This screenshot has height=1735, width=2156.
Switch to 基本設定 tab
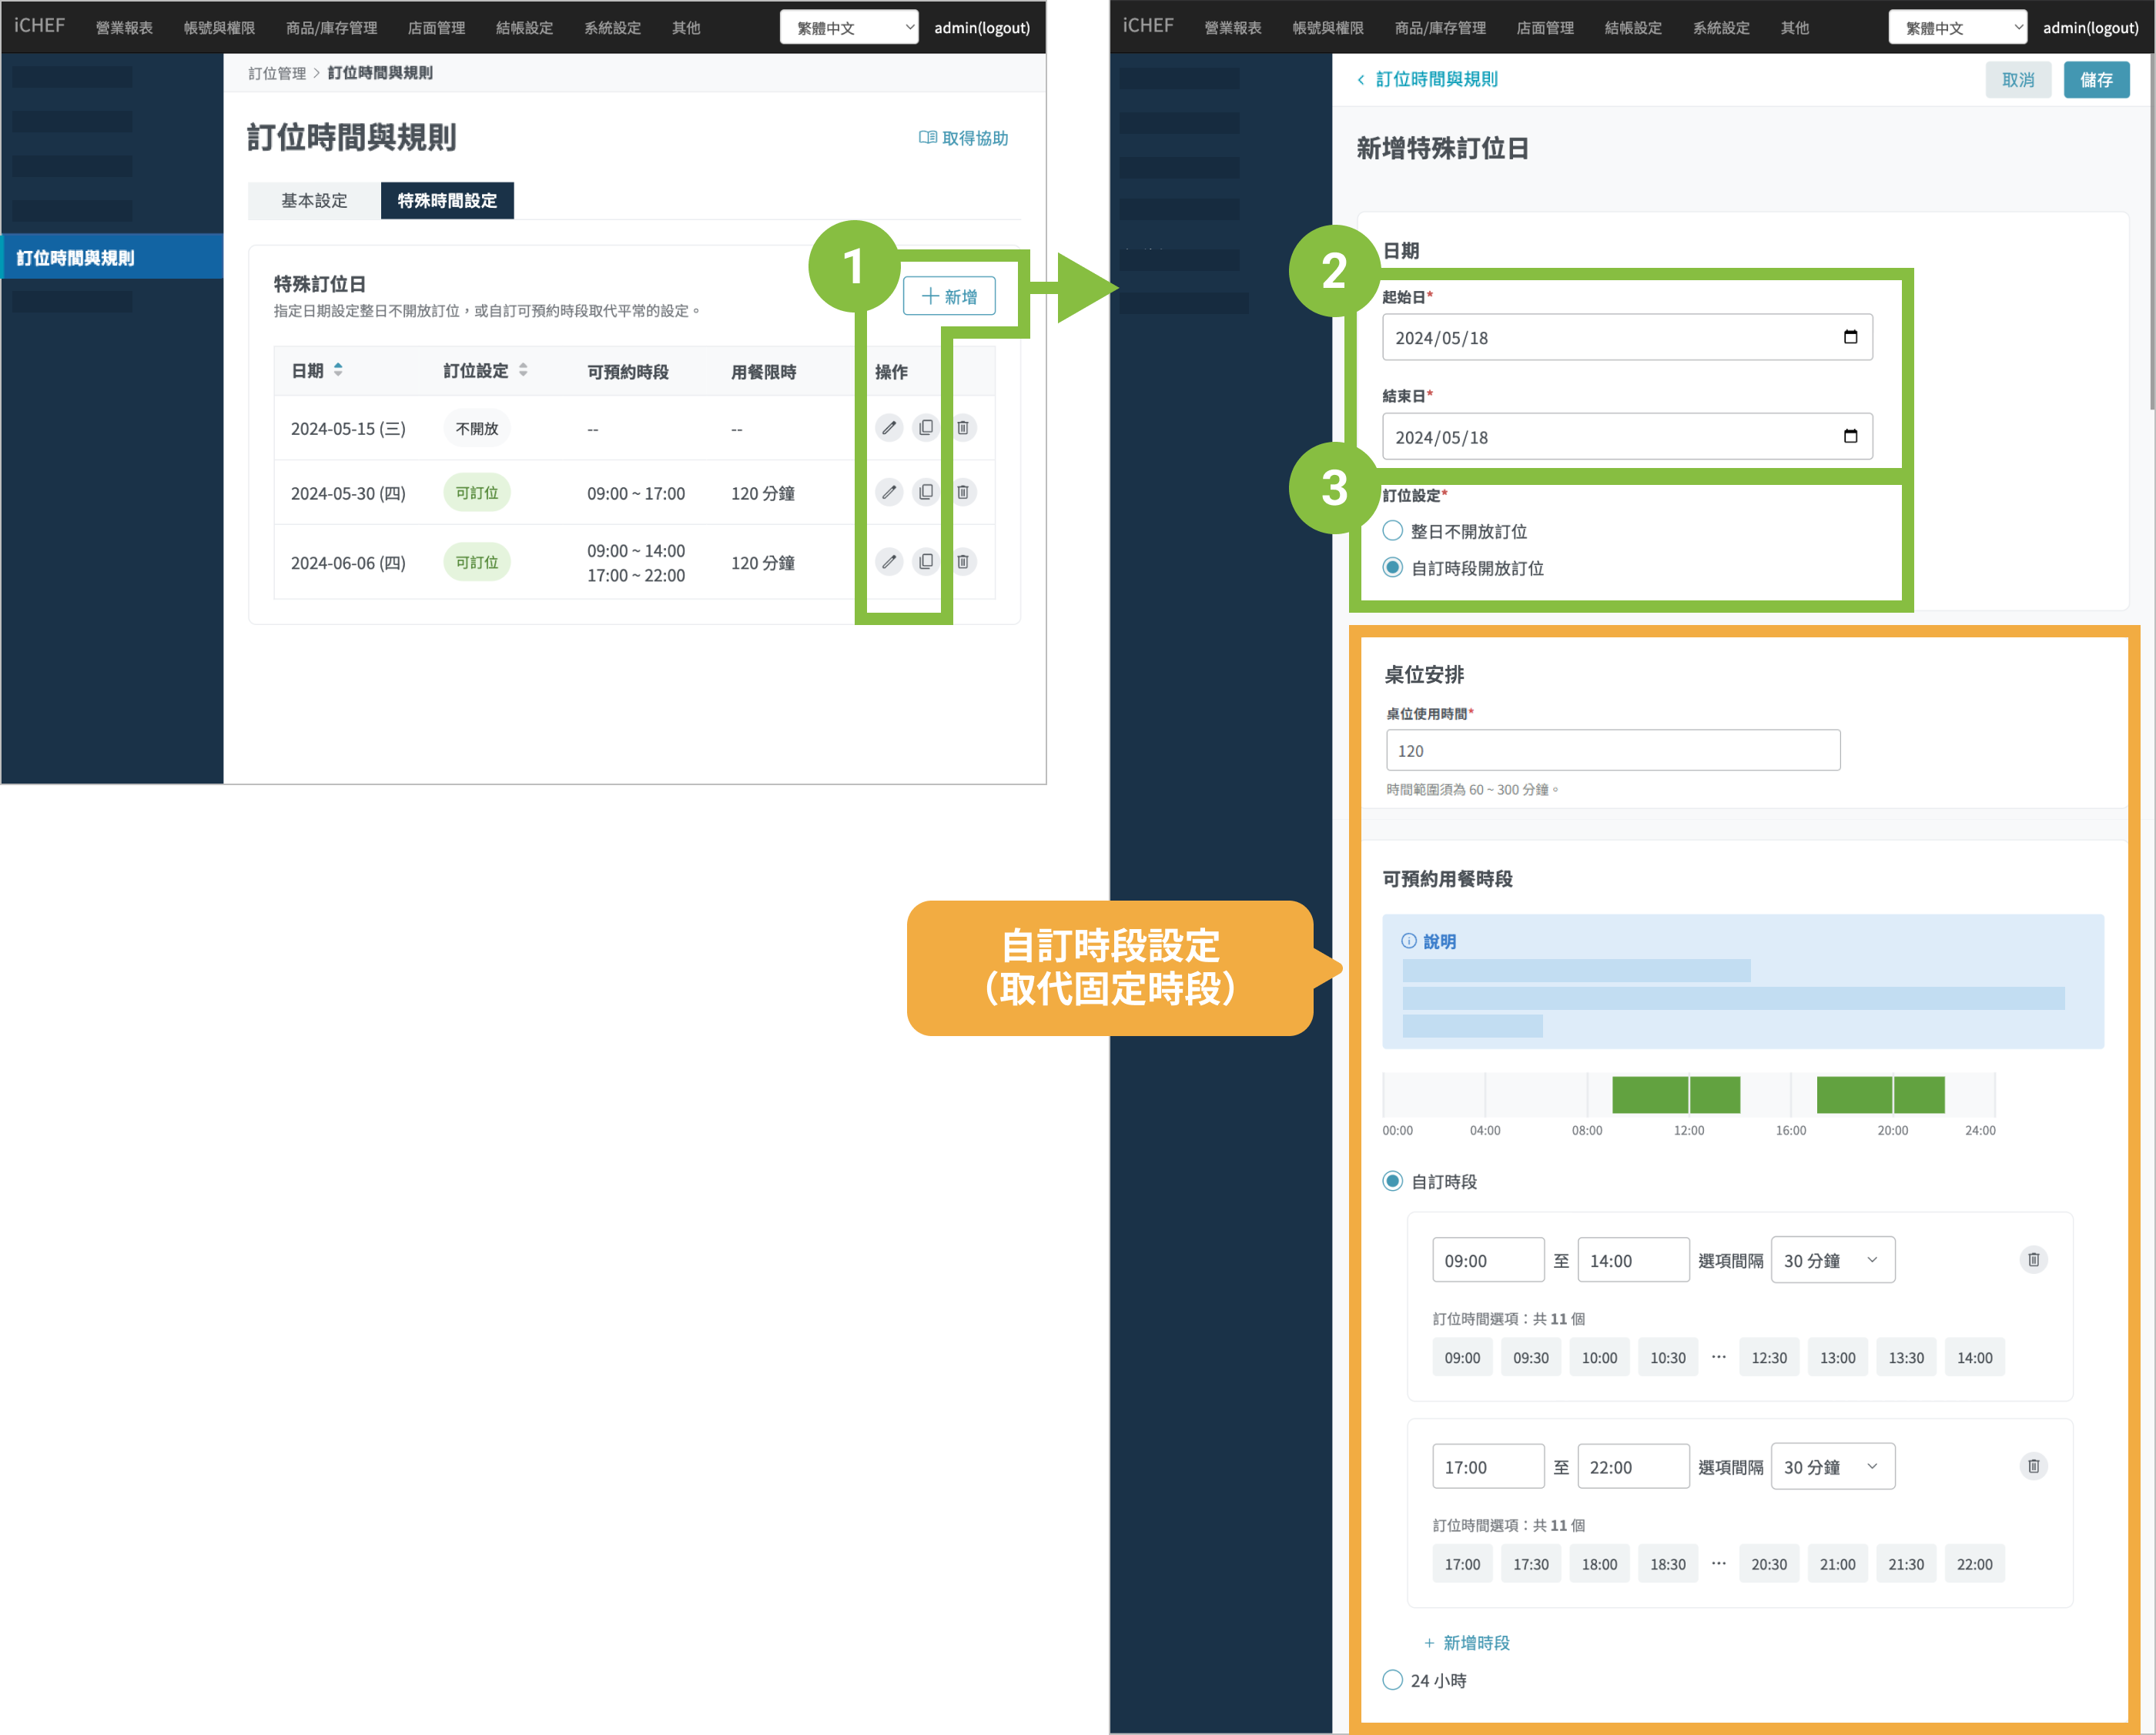point(314,201)
